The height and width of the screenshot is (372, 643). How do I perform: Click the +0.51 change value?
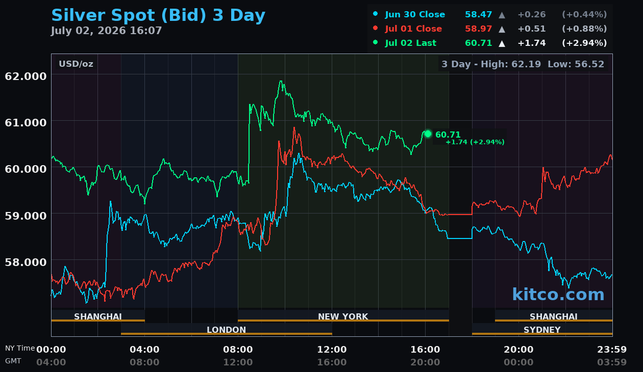pyautogui.click(x=532, y=29)
